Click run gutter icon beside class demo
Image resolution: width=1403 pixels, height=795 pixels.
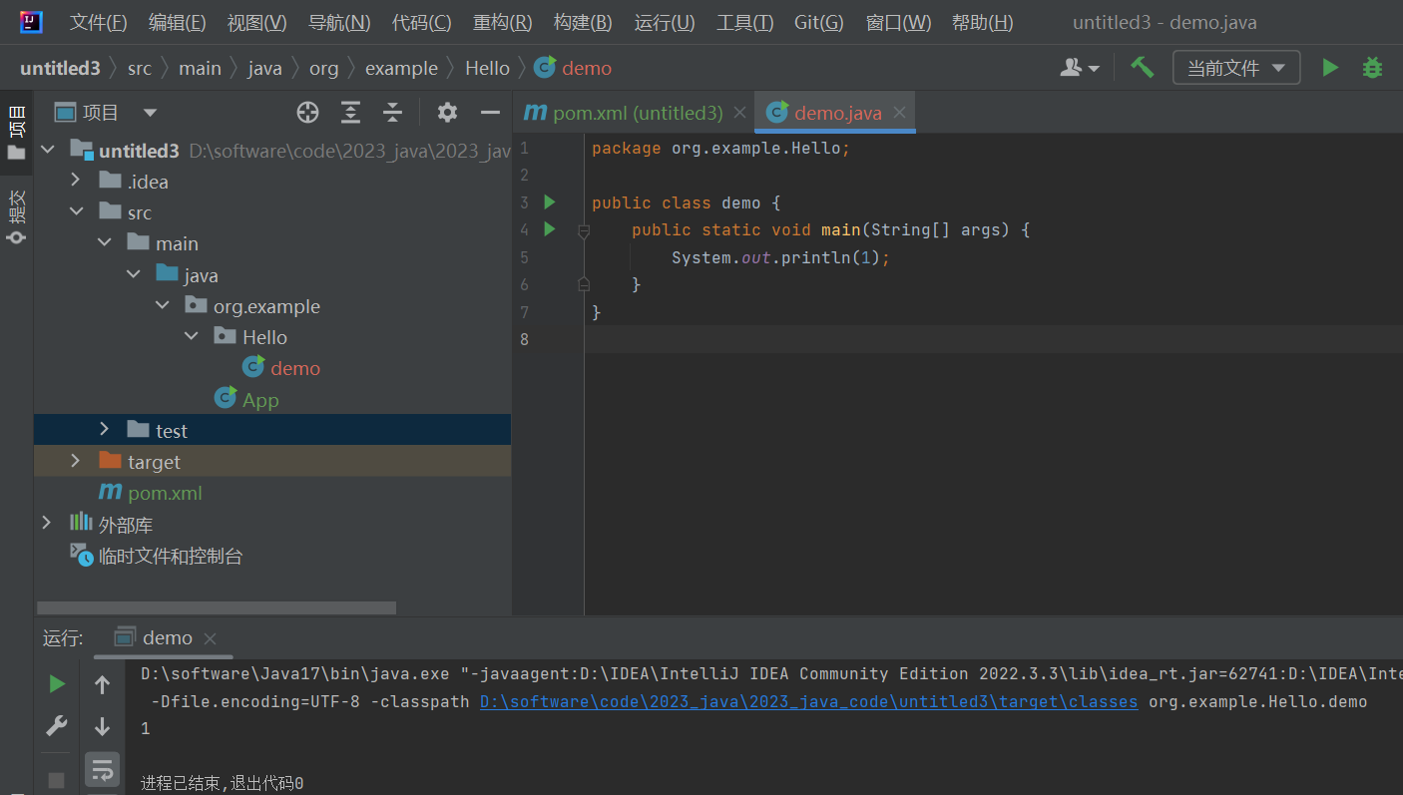click(549, 202)
